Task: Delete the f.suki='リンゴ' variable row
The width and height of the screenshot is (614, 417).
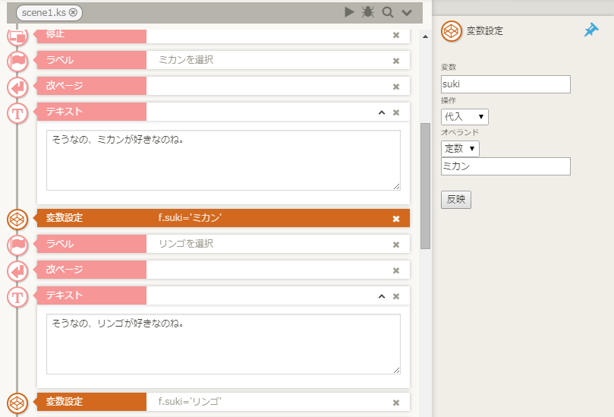Action: coord(396,403)
